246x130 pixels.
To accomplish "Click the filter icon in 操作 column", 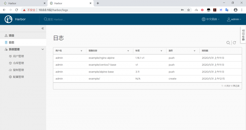I will coord(194,51).
